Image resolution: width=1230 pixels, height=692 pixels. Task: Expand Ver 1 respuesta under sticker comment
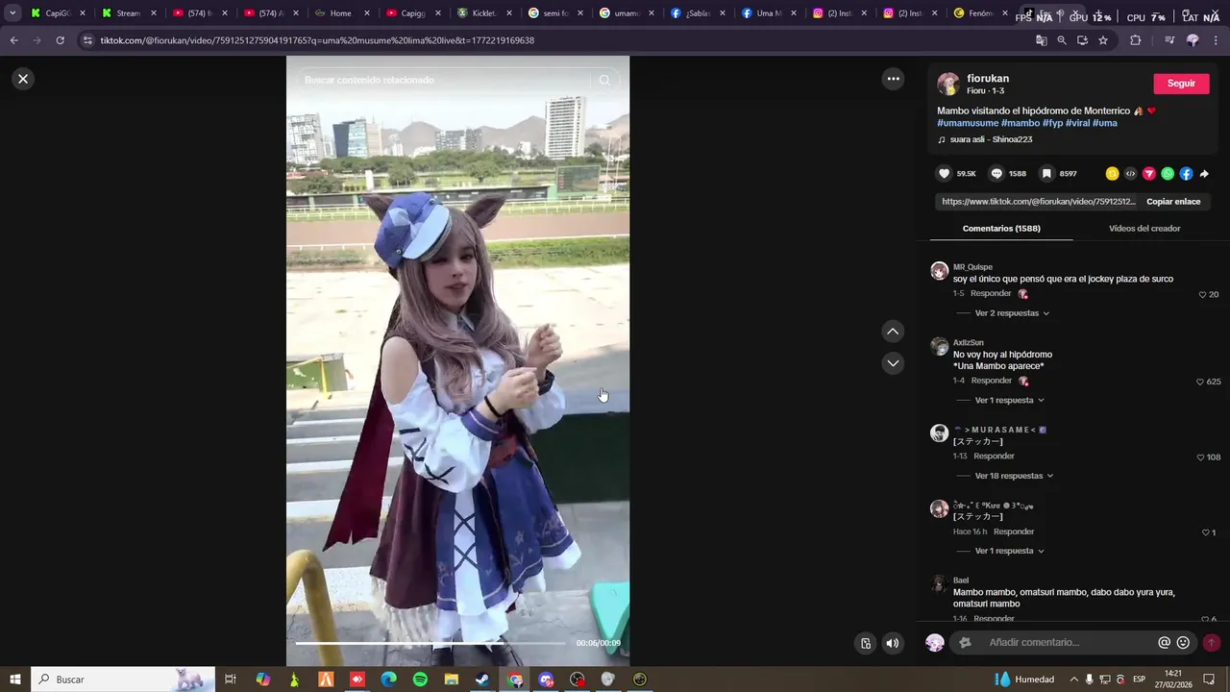point(1009,551)
